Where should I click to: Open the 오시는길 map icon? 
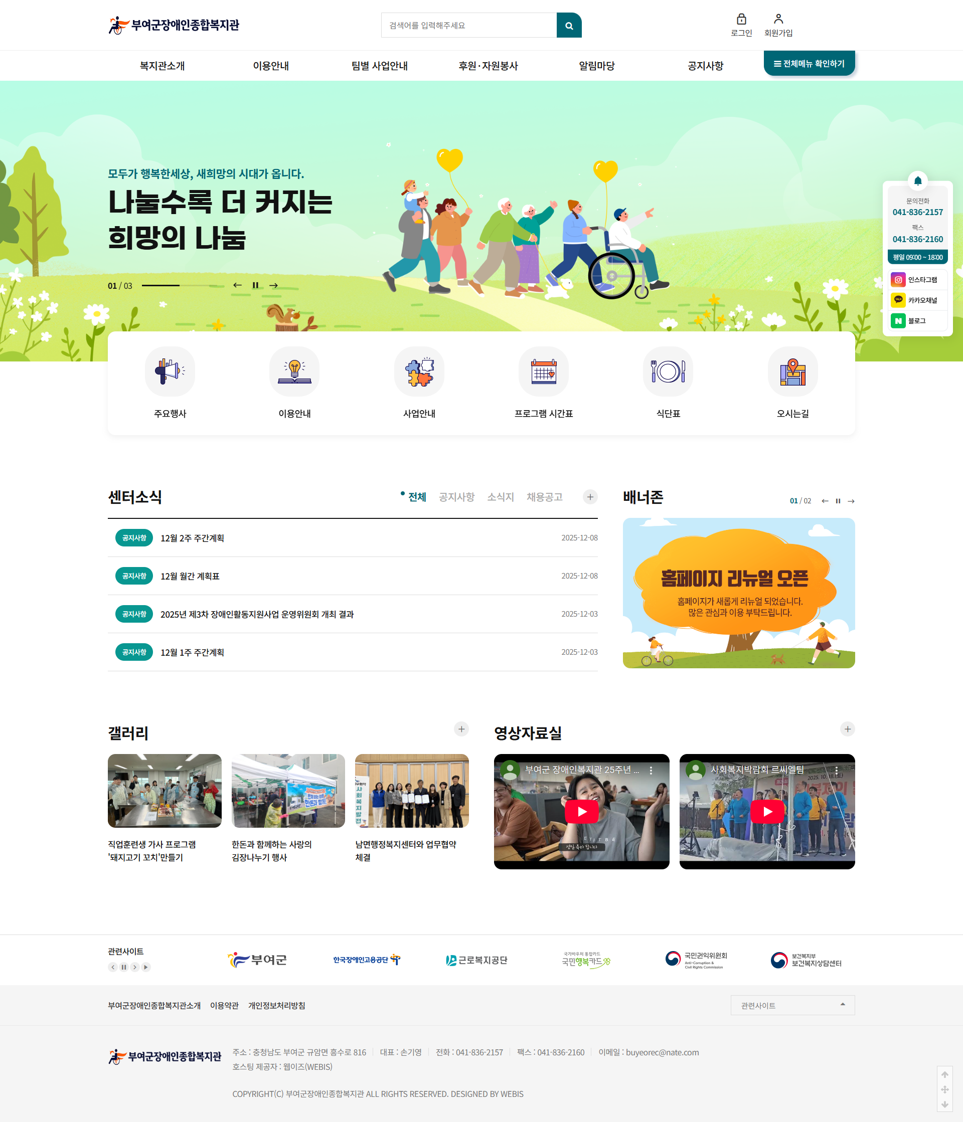point(792,371)
